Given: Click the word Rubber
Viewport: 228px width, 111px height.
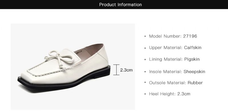Looking at the screenshot, I should click(195, 83).
